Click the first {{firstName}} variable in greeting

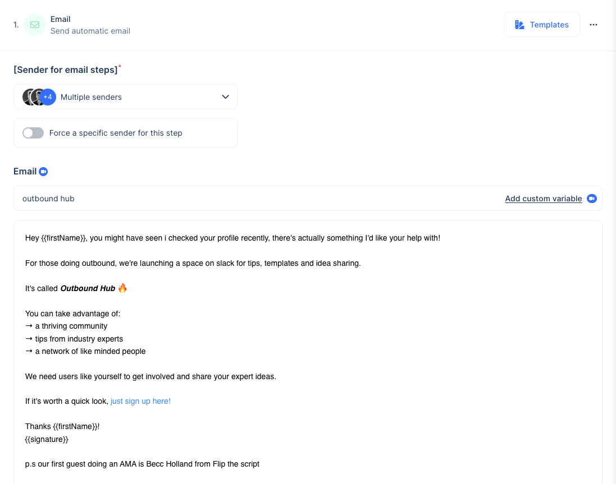[x=63, y=238]
